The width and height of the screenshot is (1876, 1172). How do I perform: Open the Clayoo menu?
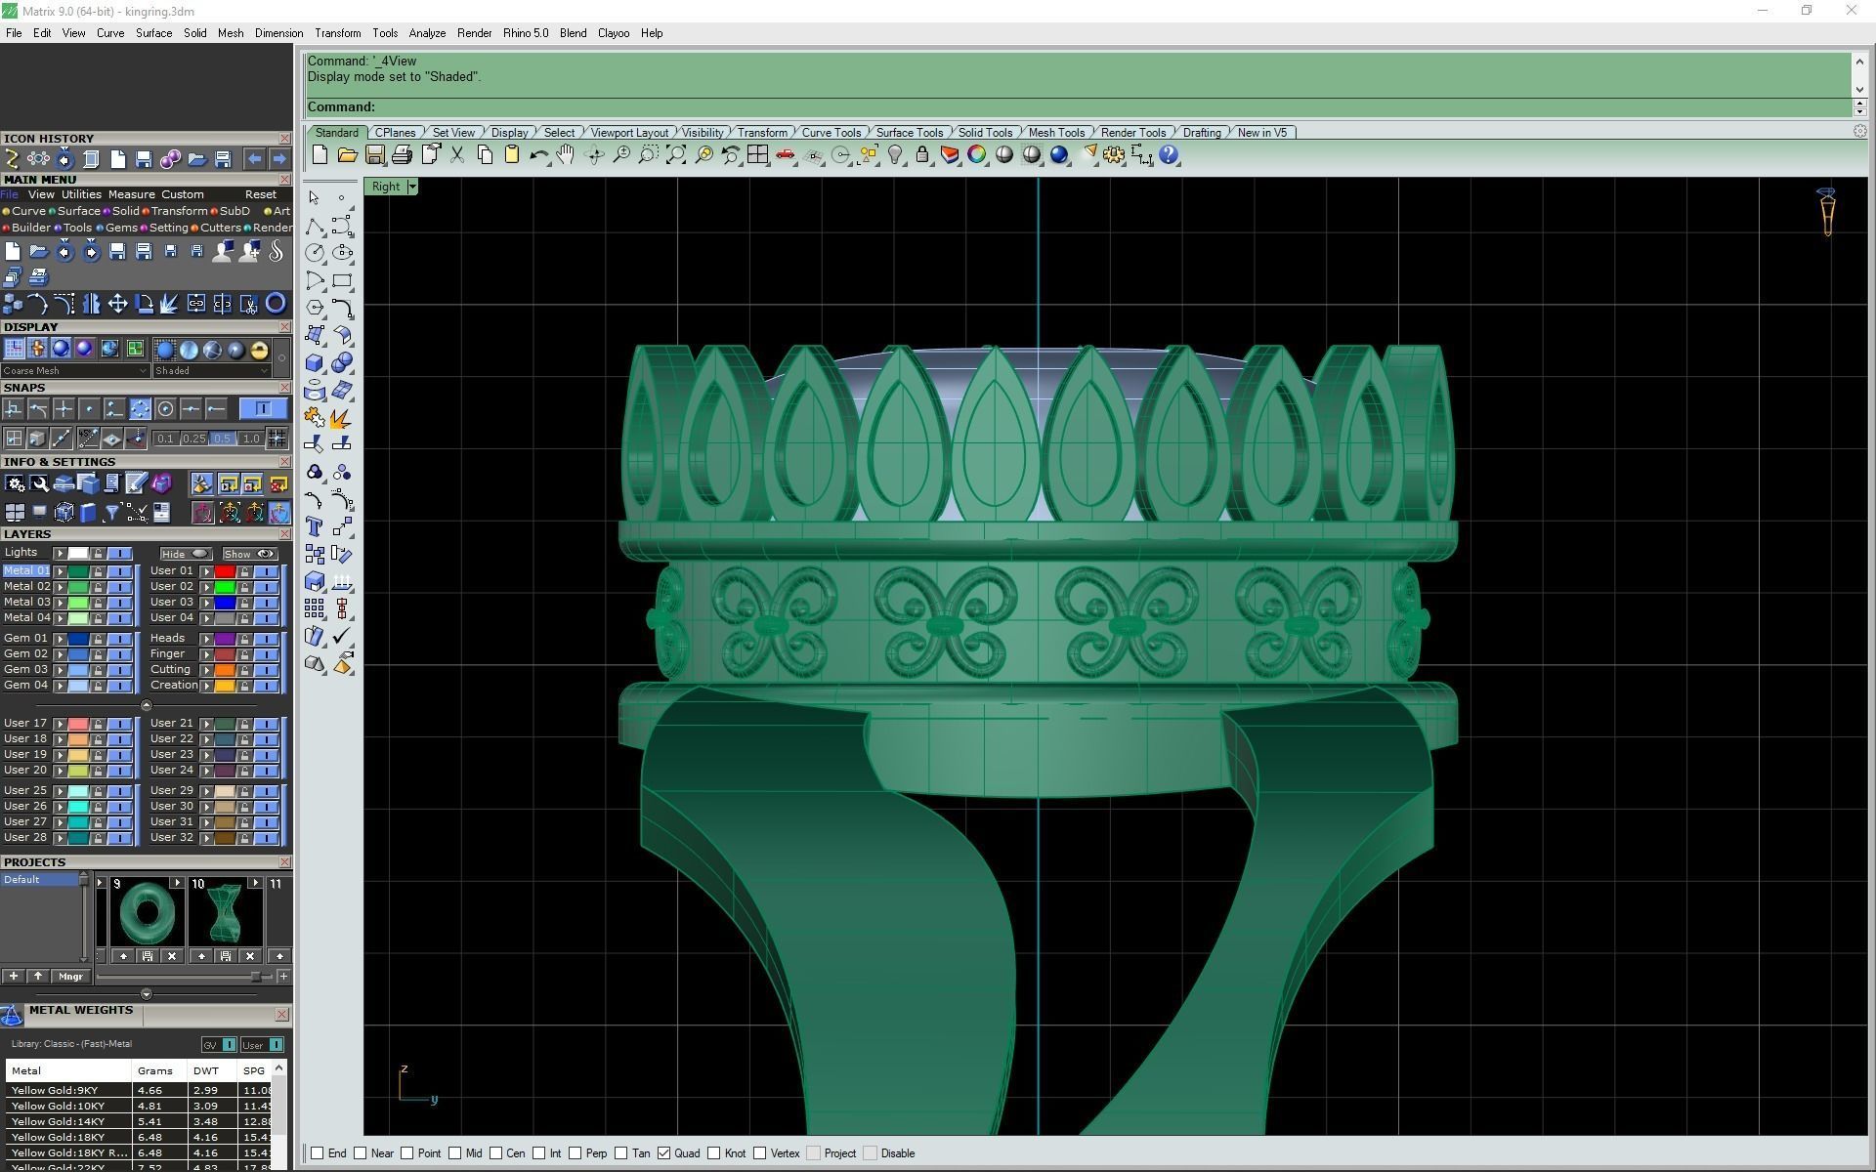coord(614,33)
